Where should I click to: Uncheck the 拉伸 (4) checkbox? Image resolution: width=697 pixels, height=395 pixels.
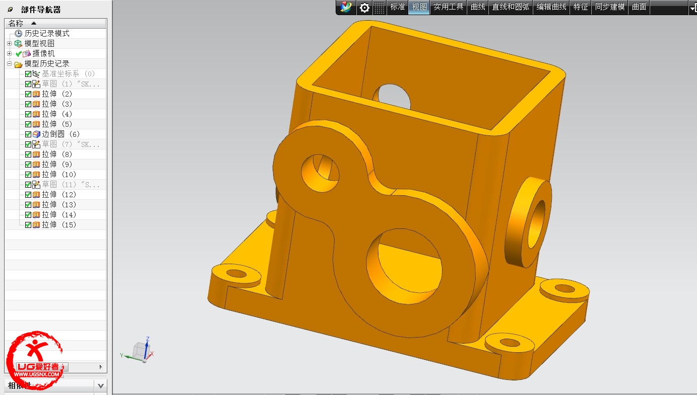(x=28, y=114)
